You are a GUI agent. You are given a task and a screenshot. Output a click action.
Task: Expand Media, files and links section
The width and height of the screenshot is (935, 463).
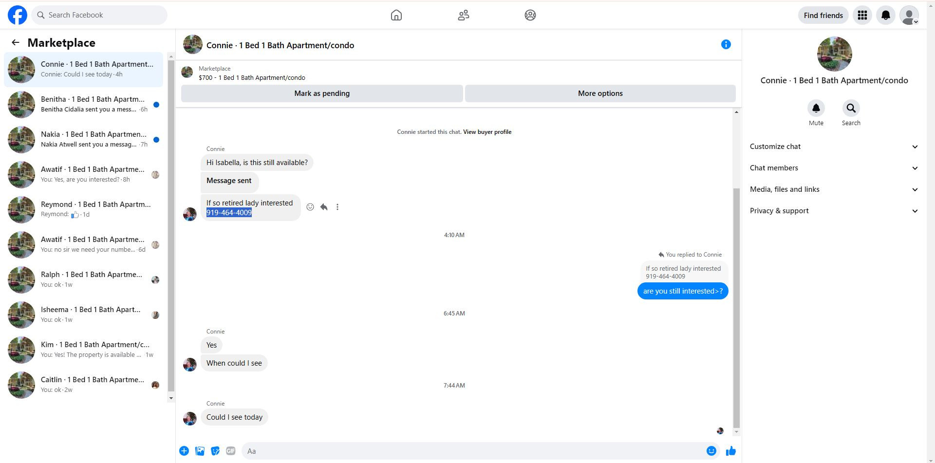pyautogui.click(x=834, y=189)
